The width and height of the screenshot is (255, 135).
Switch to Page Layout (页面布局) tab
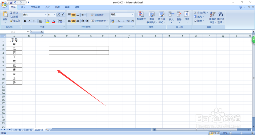35,7
